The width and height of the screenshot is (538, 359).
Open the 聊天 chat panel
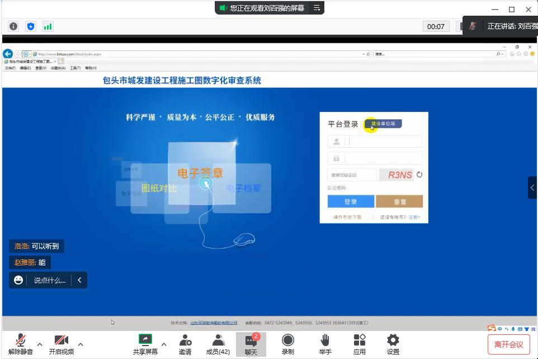pos(251,343)
